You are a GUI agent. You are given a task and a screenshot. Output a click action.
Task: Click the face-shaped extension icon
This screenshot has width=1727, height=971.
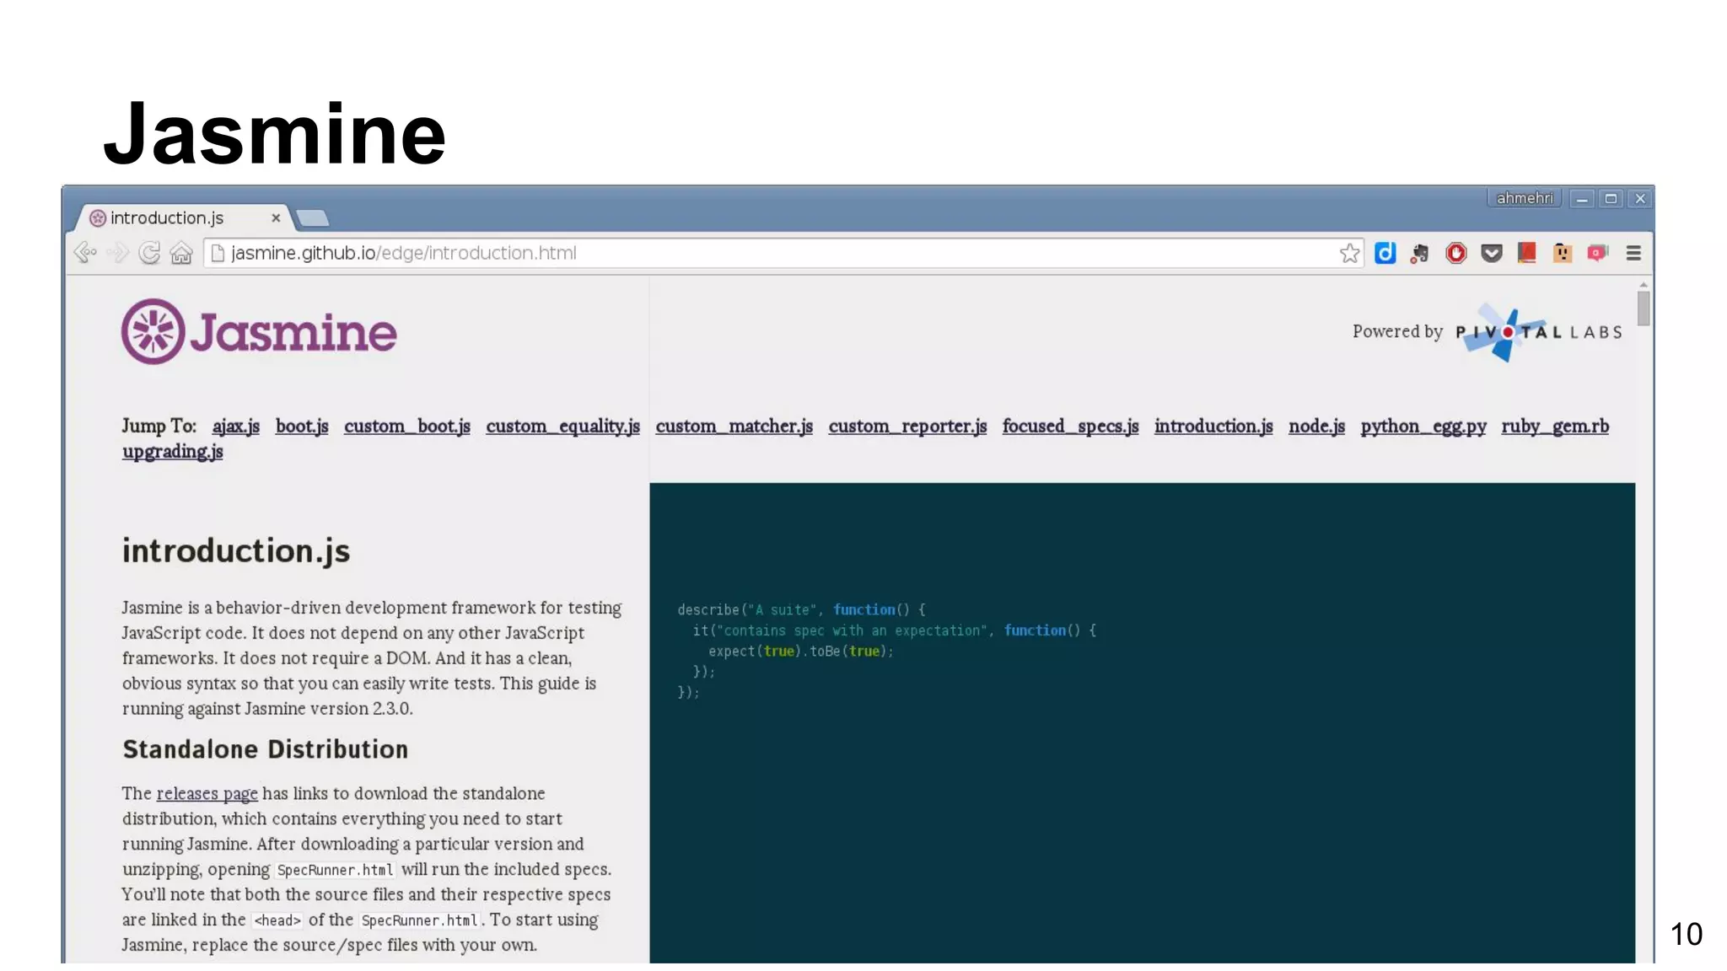[1562, 253]
